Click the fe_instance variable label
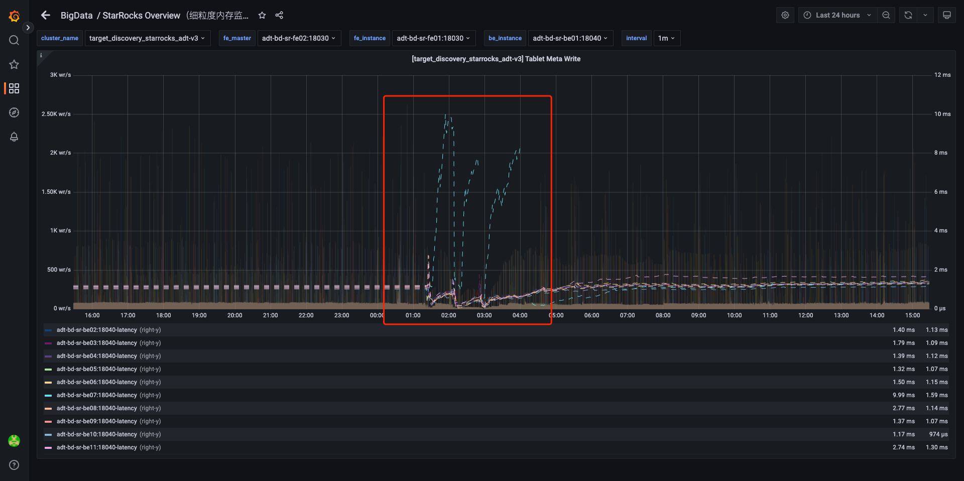This screenshot has width=964, height=481. (370, 38)
